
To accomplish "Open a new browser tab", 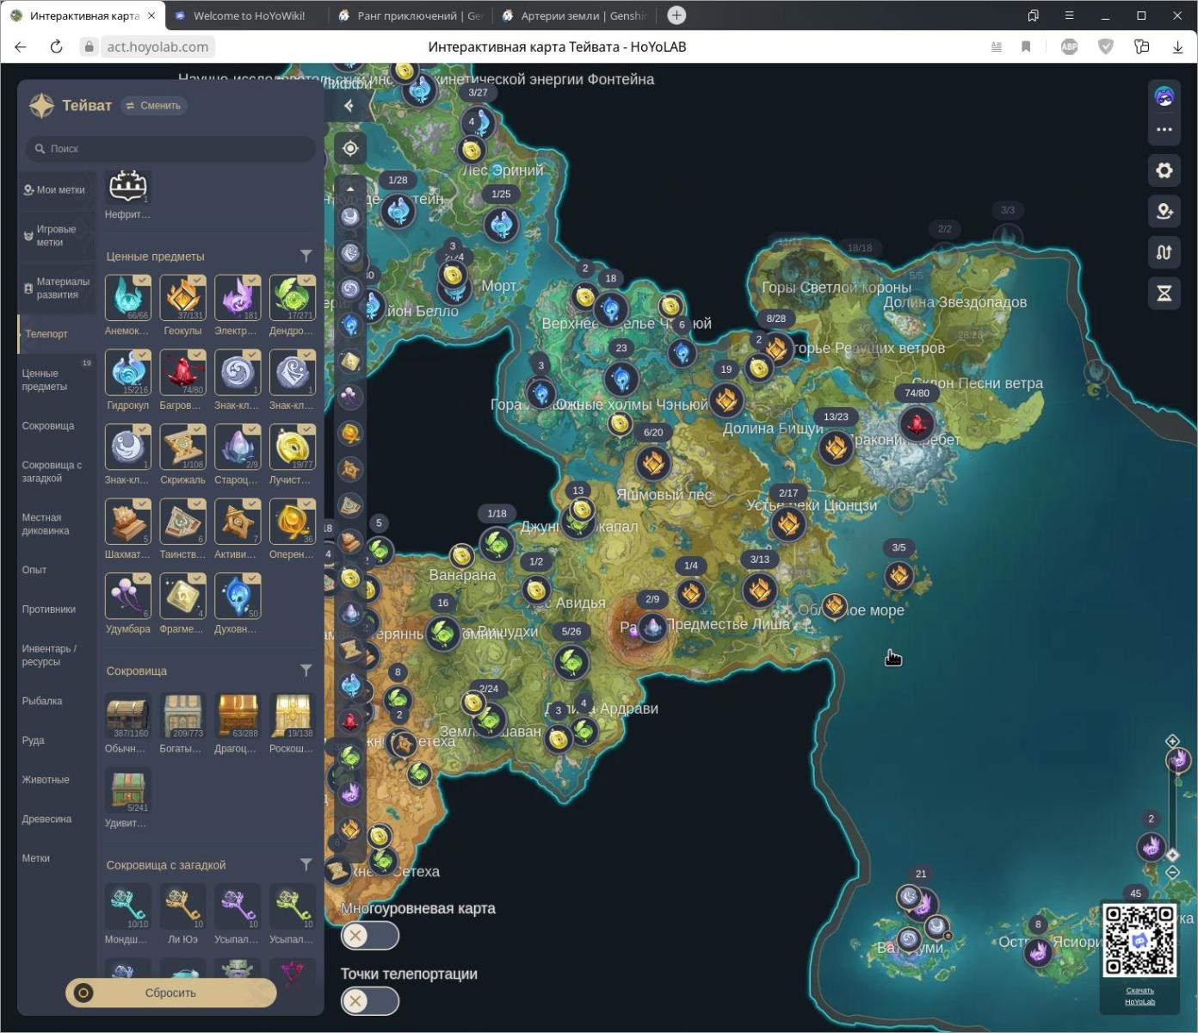I will click(676, 15).
